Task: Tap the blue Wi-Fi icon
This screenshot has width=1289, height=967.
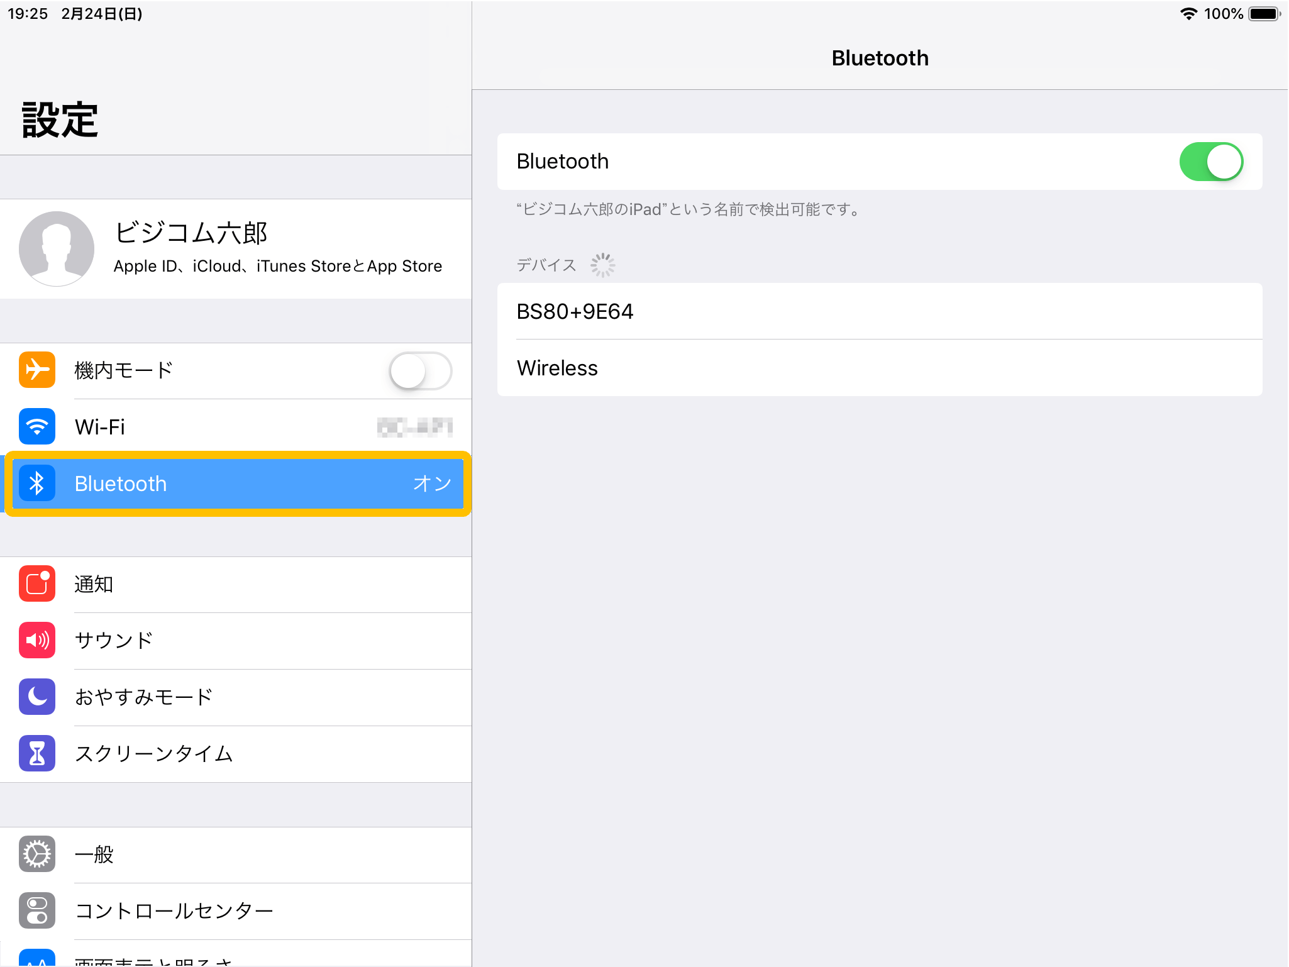Action: coord(37,426)
